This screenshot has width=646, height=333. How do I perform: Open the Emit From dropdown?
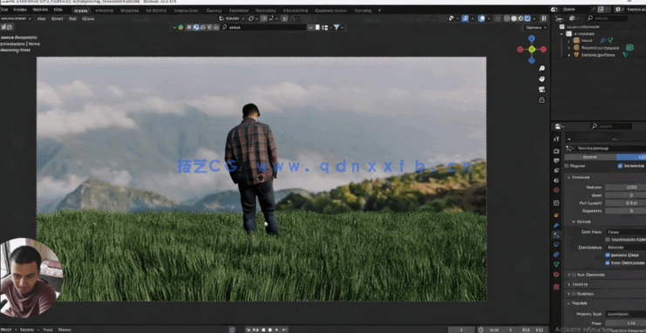[x=626, y=232]
